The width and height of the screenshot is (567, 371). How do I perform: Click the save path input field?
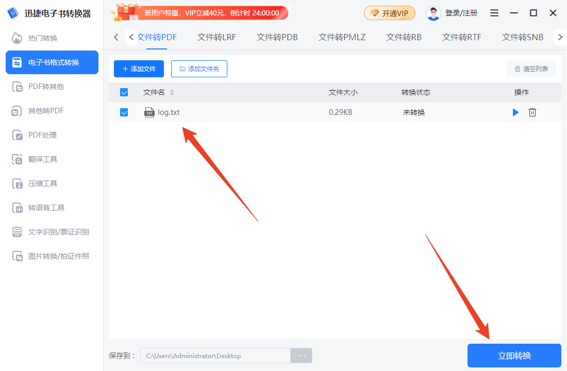coord(215,356)
